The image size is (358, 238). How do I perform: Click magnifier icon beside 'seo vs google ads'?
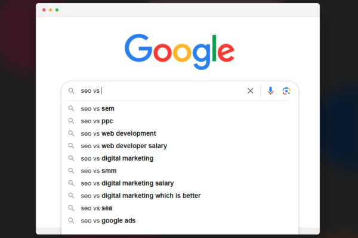coord(71,221)
